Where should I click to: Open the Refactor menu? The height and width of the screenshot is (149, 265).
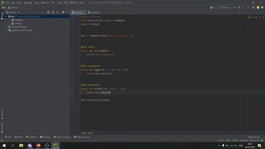point(45,3)
